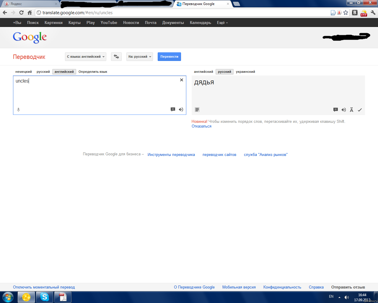Screen dimensions: 378x303
Task: Open Chrome wrench settings menu
Action: (373, 12)
